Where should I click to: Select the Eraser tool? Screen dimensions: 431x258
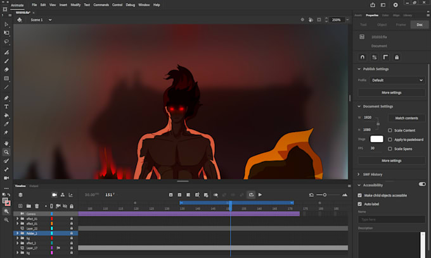(6, 70)
